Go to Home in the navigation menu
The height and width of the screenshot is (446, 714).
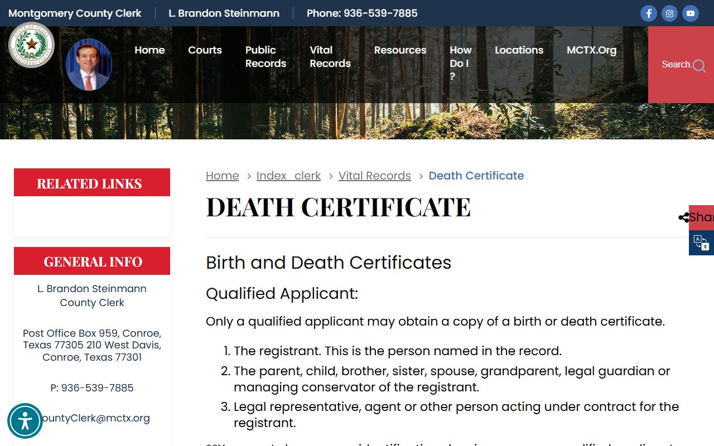coord(149,50)
